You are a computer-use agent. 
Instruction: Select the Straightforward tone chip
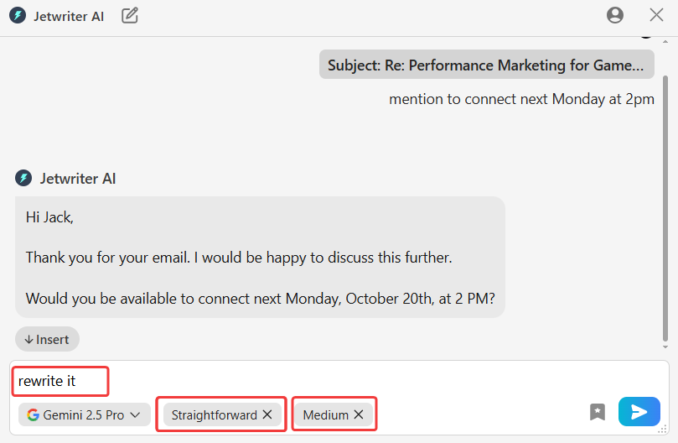coord(215,414)
